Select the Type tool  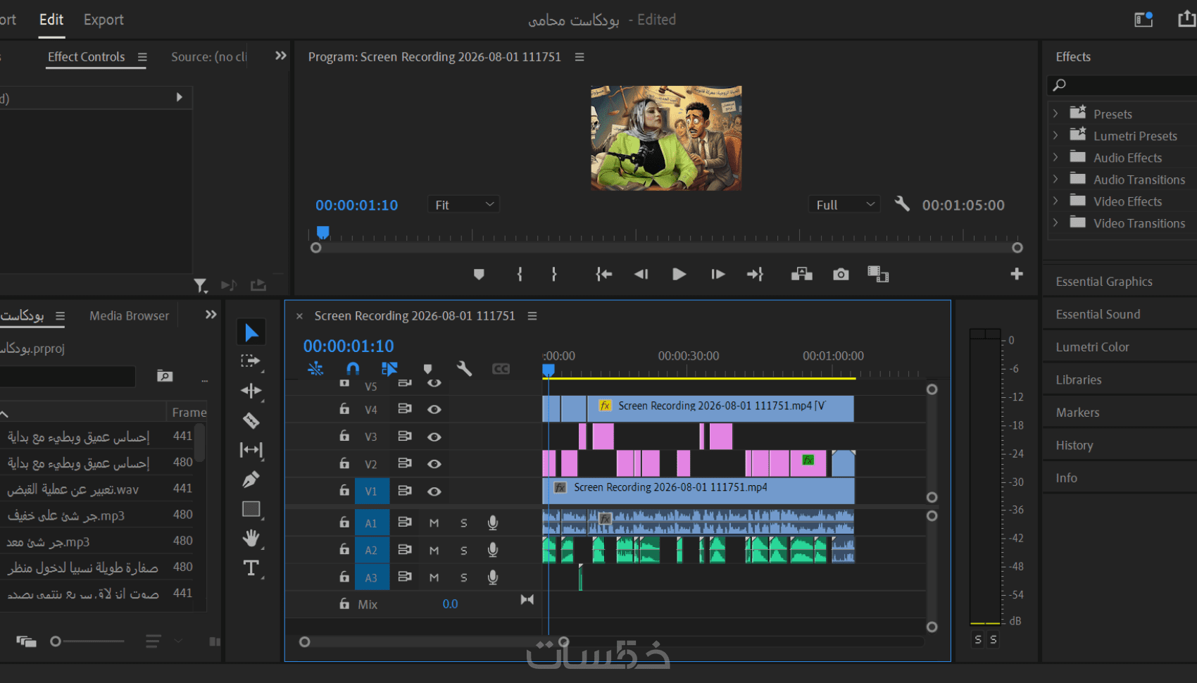point(251,568)
